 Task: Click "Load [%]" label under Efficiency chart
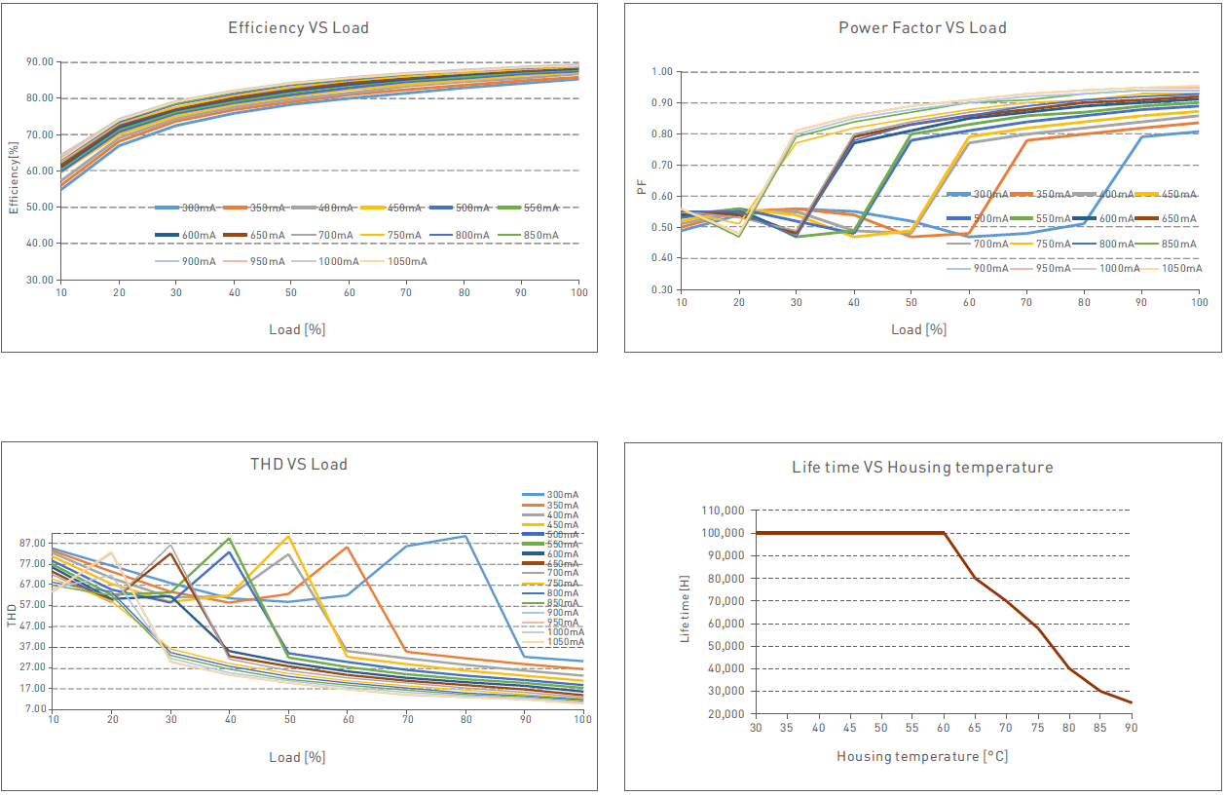(x=297, y=329)
